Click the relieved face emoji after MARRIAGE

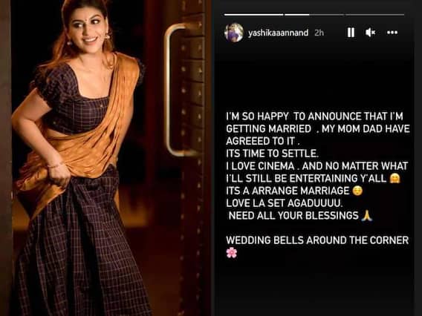point(357,191)
